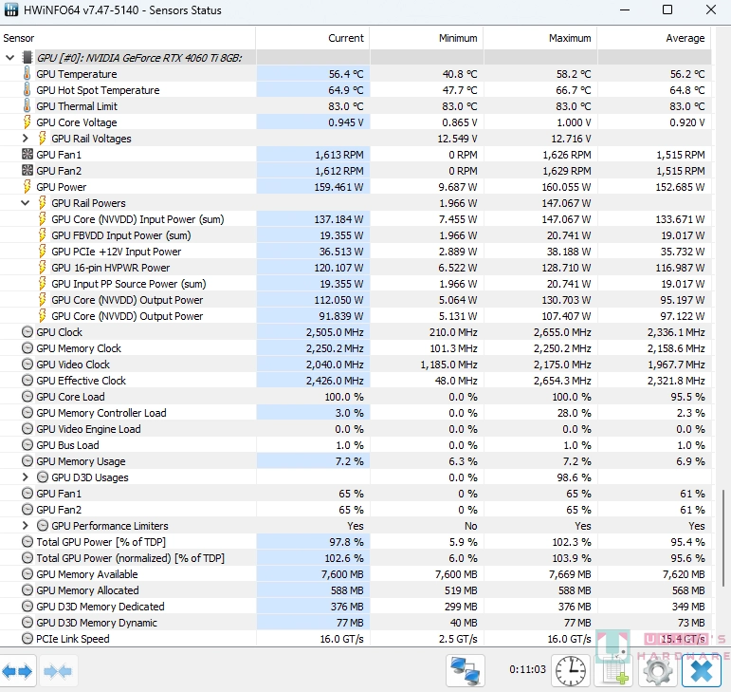
Task: Click circle icon beside PCIe Link Speed
Action: tap(27, 639)
